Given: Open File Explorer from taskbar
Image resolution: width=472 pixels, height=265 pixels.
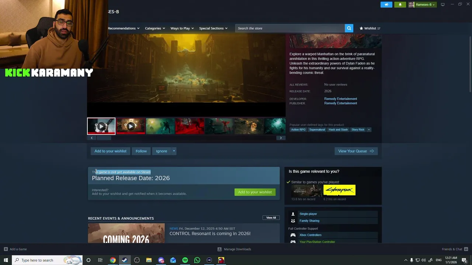Looking at the screenshot, I should [149, 260].
